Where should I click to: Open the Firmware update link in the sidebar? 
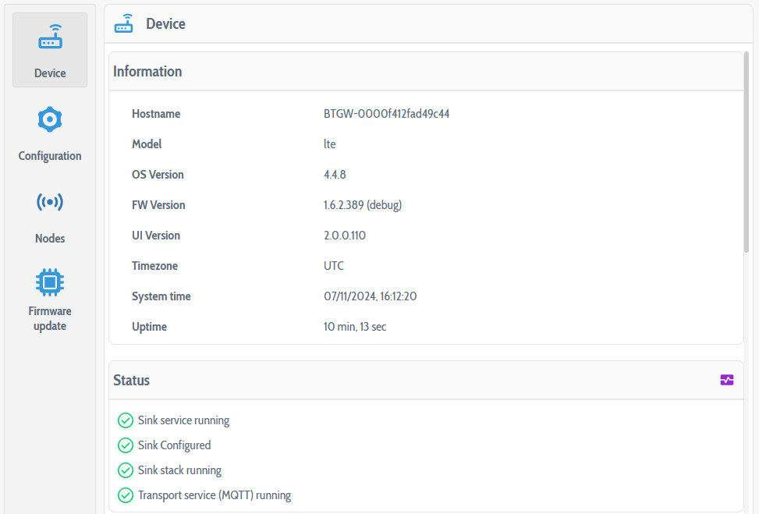pos(49,318)
